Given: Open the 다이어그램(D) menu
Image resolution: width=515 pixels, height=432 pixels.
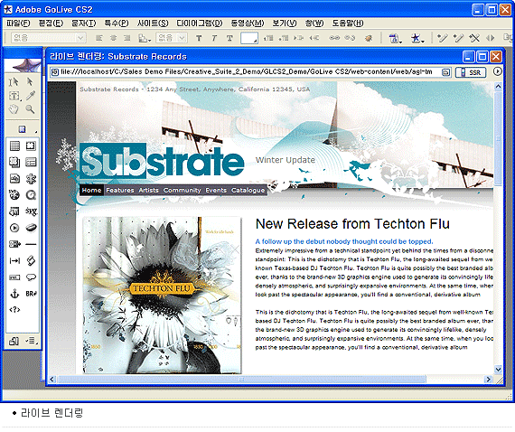Looking at the screenshot, I should (200, 23).
